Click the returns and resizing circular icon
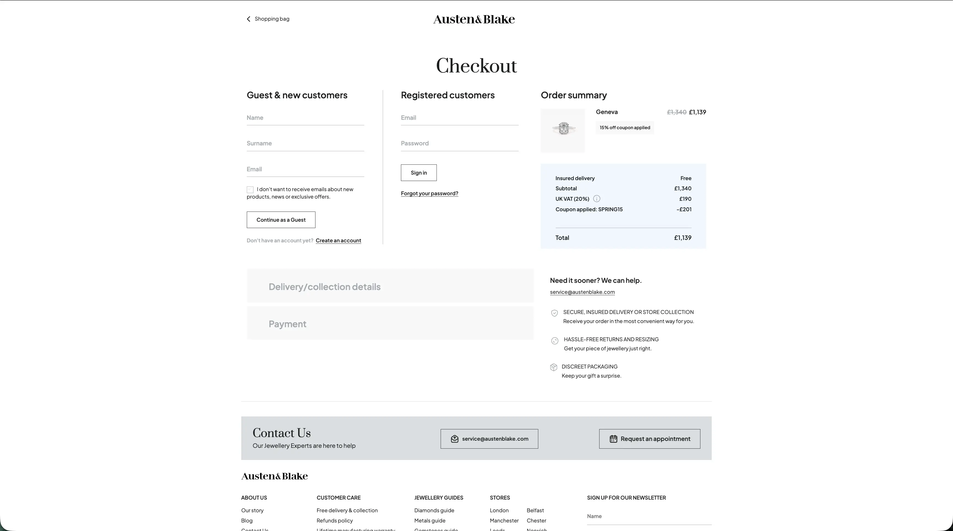Viewport: 953px width, 531px height. coord(555,341)
